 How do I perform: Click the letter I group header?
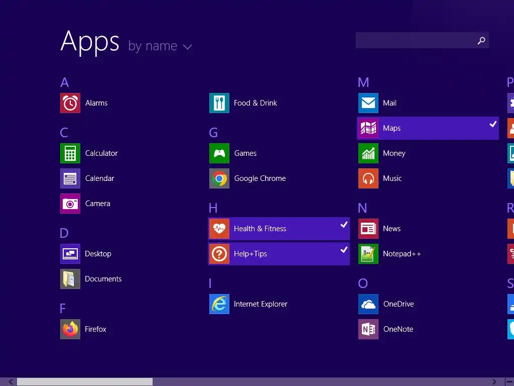[x=210, y=283]
